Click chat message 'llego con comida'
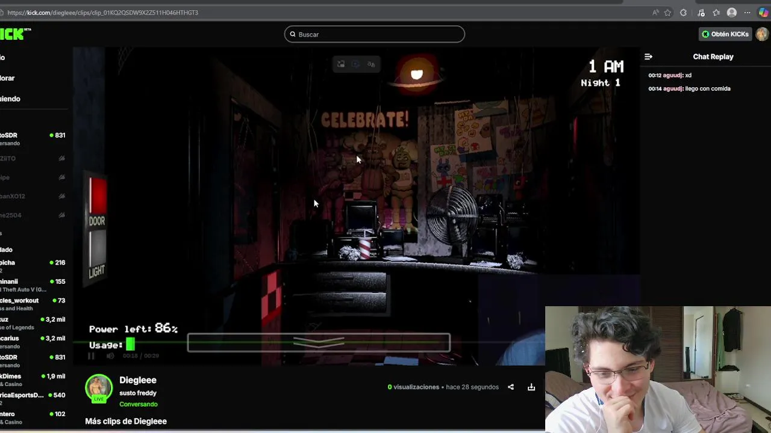Screen dimensions: 771x433 [708, 88]
